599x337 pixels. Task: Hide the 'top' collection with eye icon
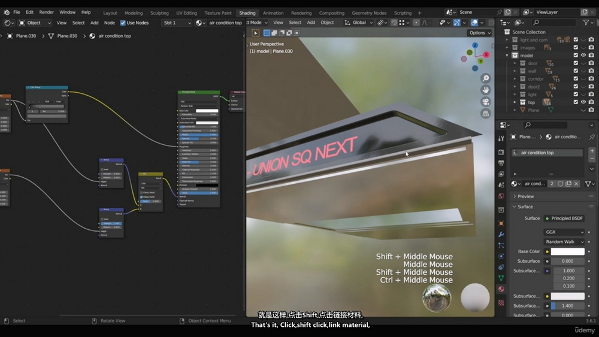(x=583, y=102)
